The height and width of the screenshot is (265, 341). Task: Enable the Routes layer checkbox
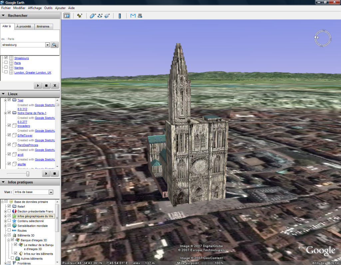[9, 230]
